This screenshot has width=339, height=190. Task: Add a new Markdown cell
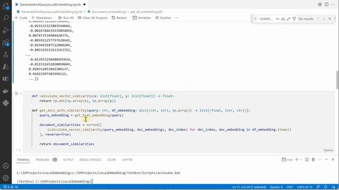point(41,17)
